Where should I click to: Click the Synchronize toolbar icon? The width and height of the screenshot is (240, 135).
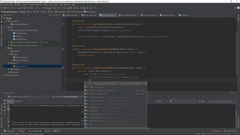tap(8, 8)
